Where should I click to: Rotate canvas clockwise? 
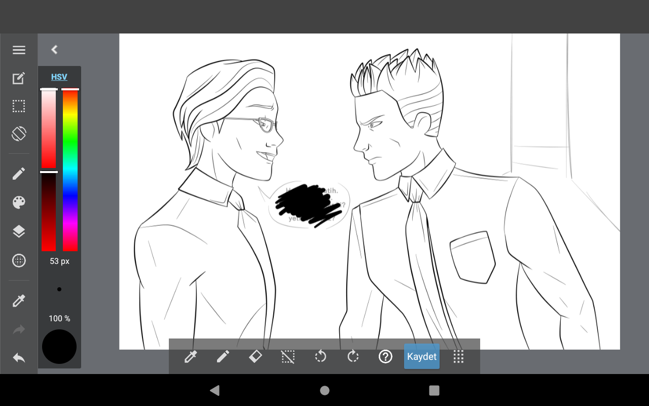(353, 357)
